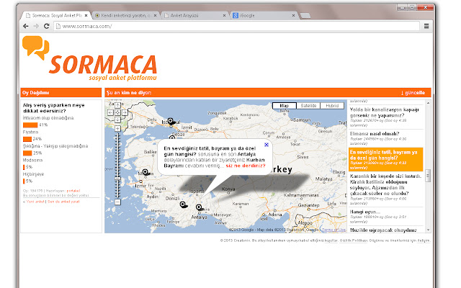Screen dimensions: 461x288
Task: Click the map marker near Manisa
Action: pos(146,172)
